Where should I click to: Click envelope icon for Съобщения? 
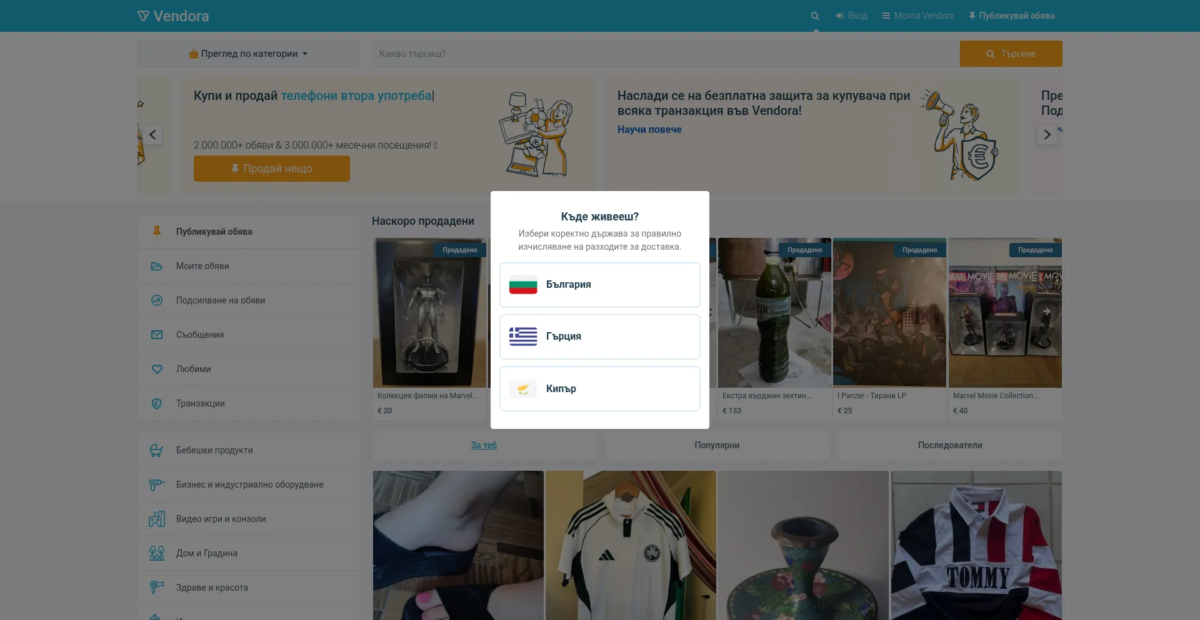pyautogui.click(x=157, y=335)
